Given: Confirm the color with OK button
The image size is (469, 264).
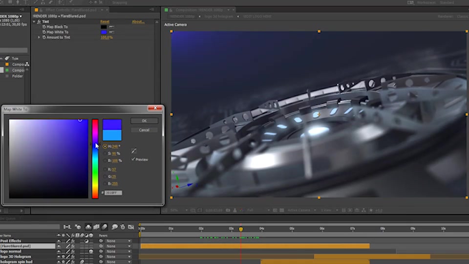Looking at the screenshot, I should (144, 121).
